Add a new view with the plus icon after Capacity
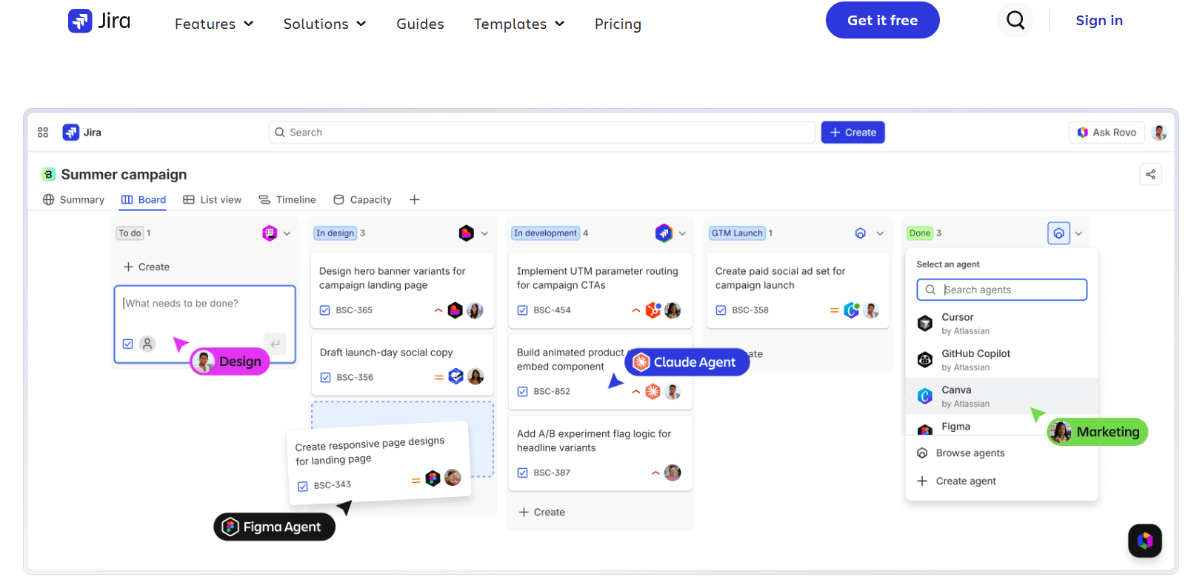 point(415,200)
